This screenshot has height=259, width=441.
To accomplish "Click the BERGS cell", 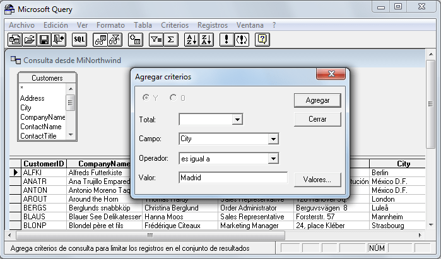I will (x=44, y=207).
